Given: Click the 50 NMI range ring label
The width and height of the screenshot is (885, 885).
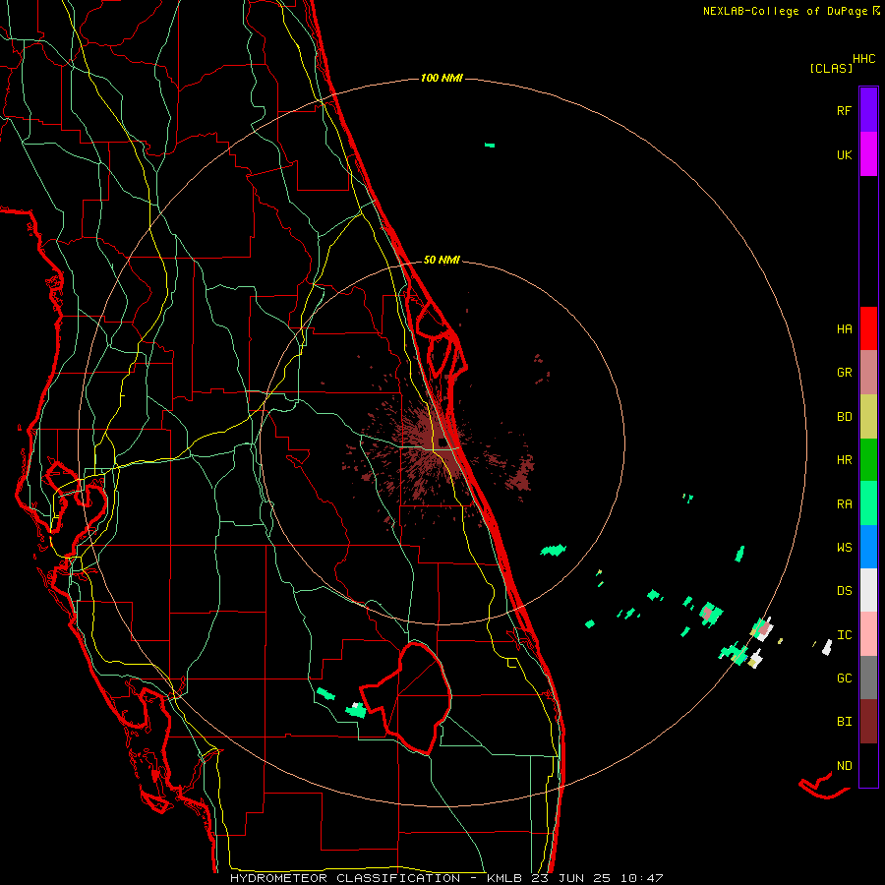Looking at the screenshot, I should [x=442, y=260].
